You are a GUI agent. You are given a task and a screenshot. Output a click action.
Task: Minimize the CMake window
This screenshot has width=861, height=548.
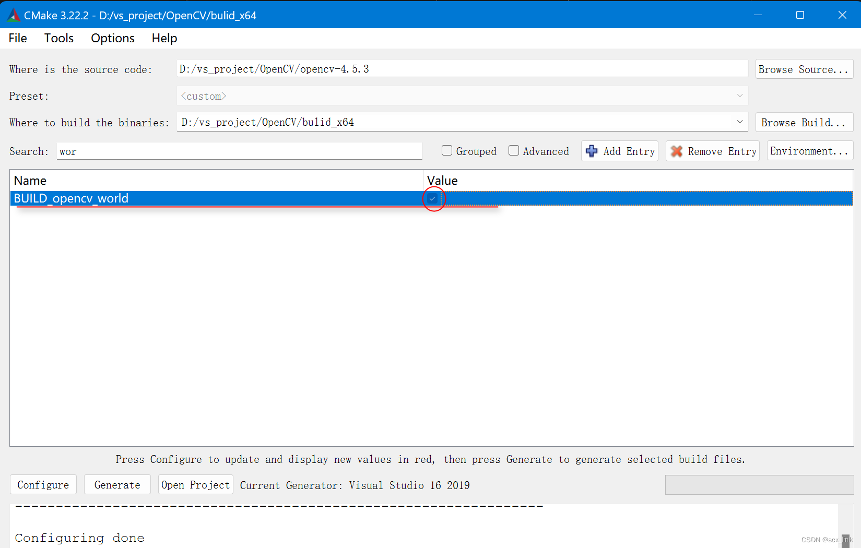pyautogui.click(x=758, y=15)
